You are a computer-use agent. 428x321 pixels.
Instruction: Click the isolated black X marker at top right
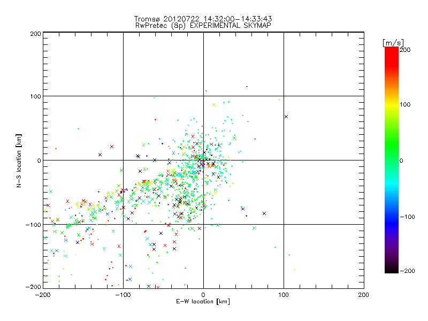pos(286,117)
